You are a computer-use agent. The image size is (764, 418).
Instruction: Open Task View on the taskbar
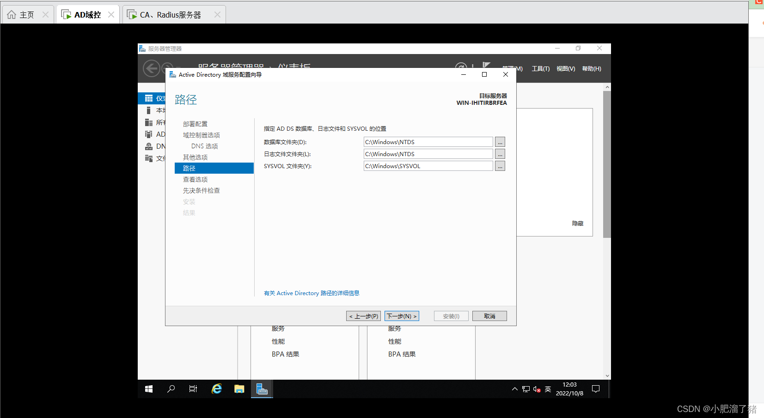[x=193, y=389]
